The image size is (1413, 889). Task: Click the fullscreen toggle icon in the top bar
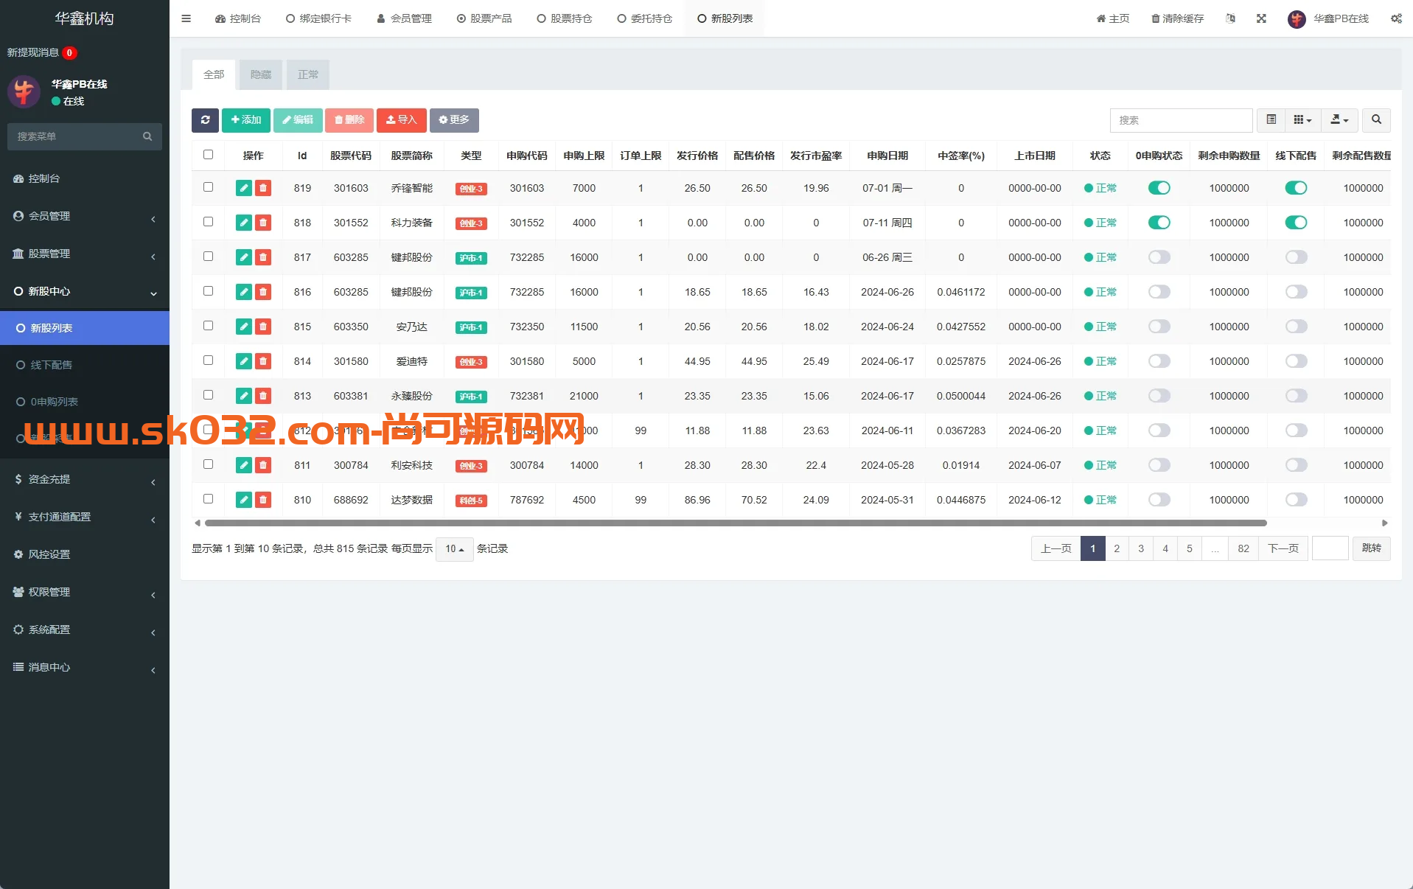(1261, 18)
